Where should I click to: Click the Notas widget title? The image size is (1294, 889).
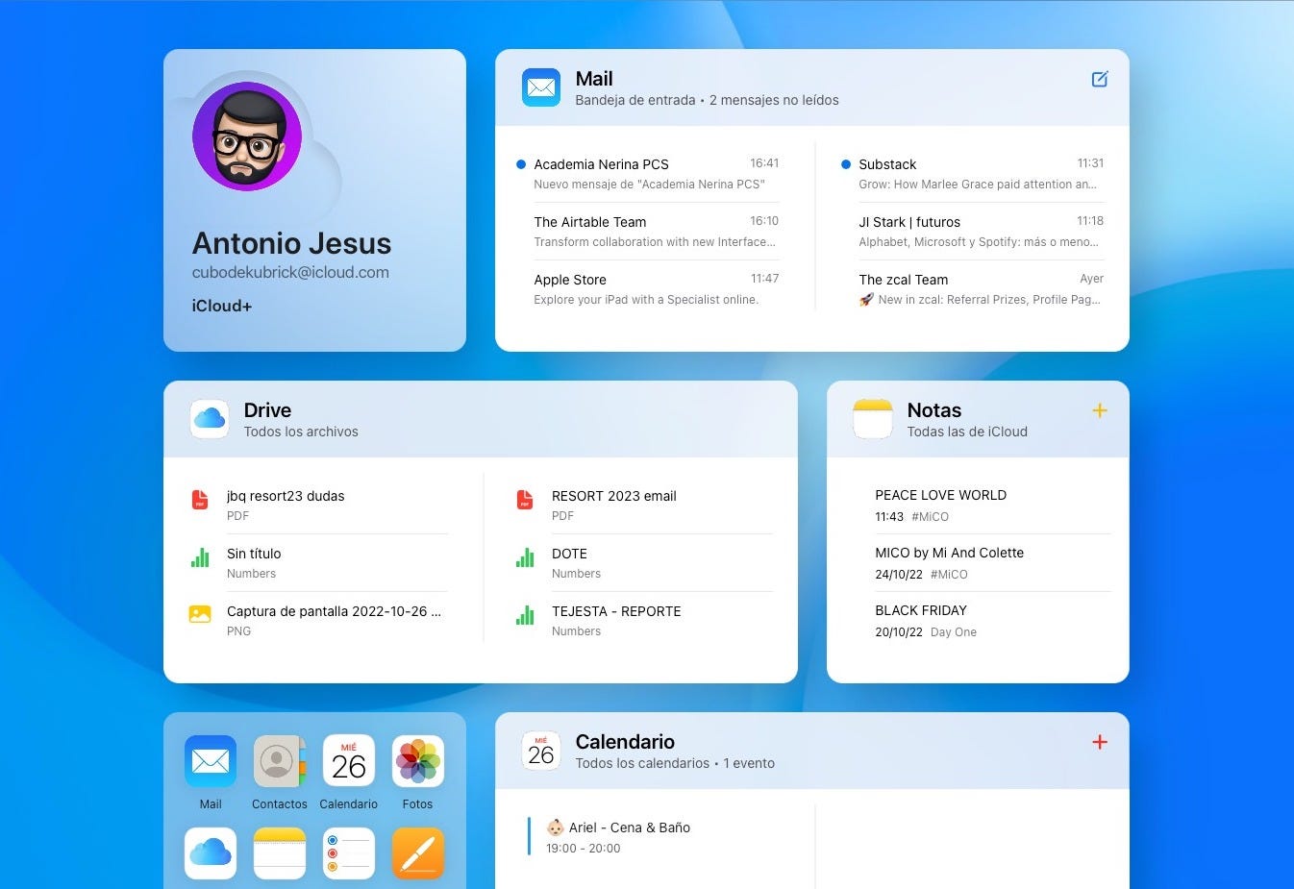(x=934, y=410)
